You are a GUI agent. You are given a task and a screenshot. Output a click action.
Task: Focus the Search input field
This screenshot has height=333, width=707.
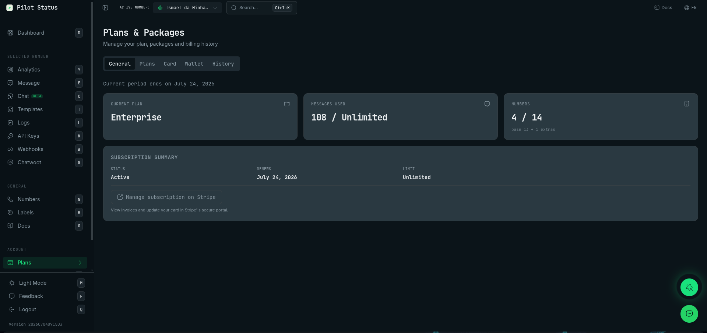tap(262, 8)
